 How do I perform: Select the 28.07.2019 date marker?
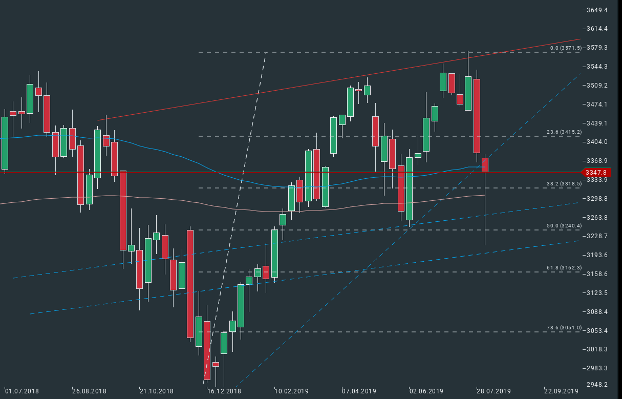494,391
